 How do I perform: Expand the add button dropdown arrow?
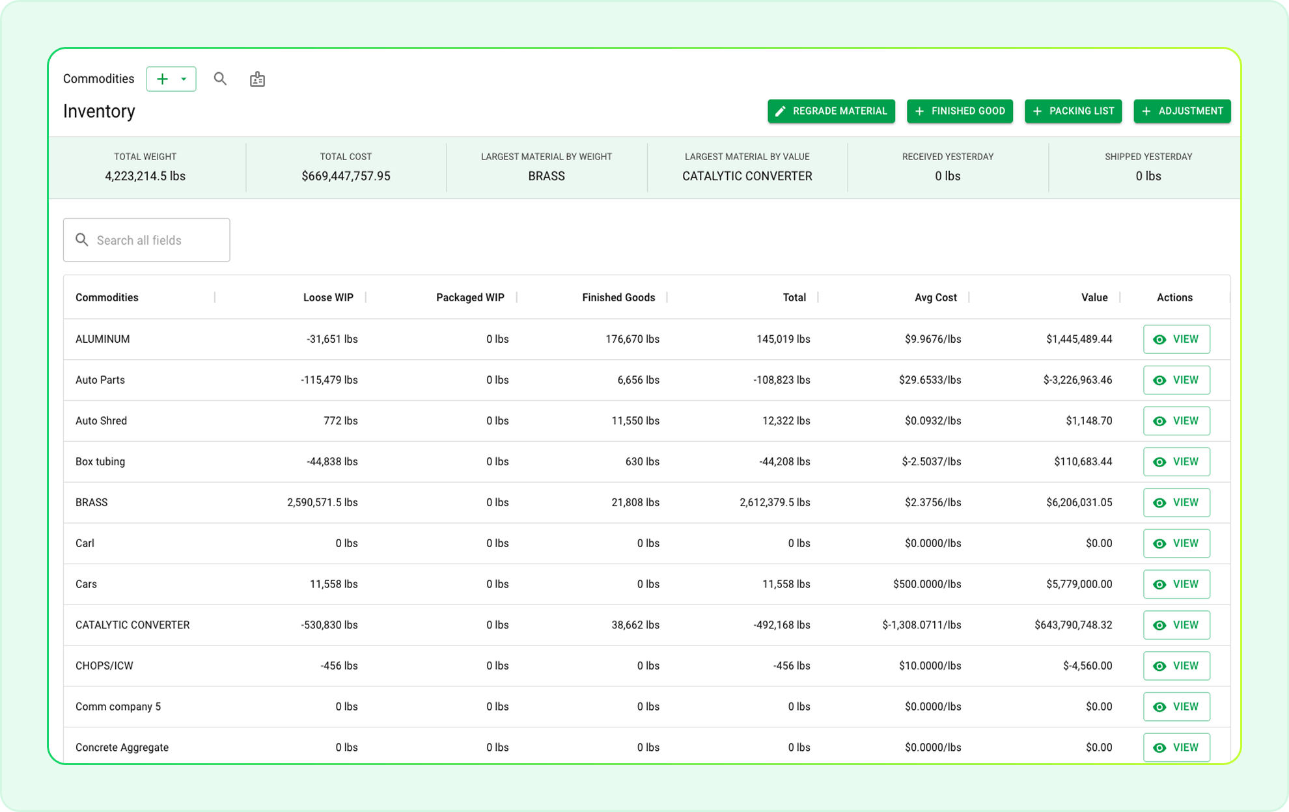[184, 79]
